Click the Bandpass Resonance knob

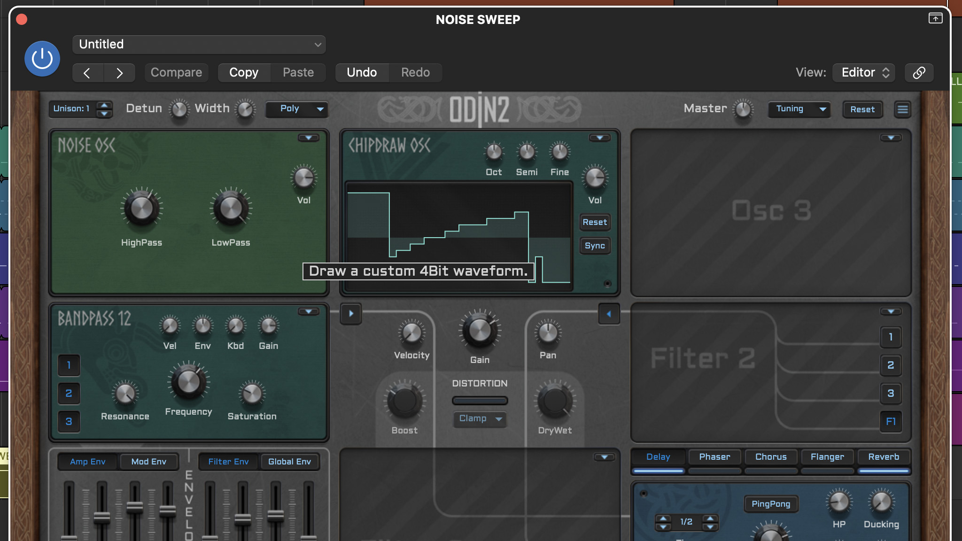[125, 394]
